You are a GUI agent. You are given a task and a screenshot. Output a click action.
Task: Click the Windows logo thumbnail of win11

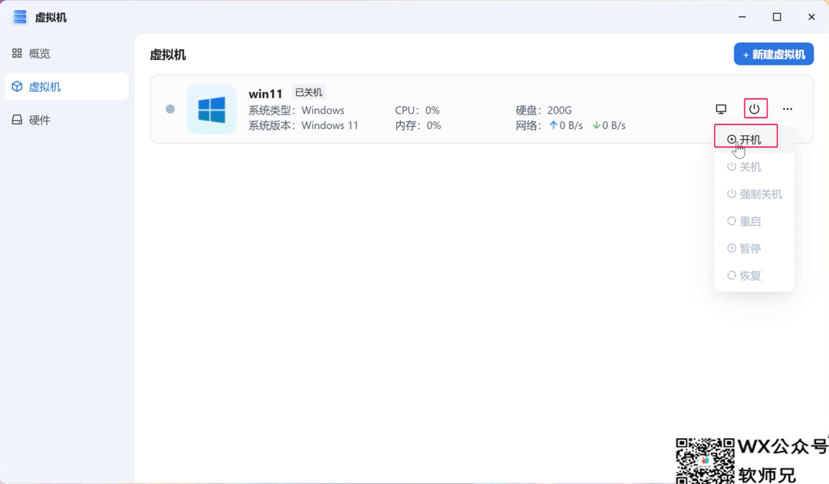[212, 109]
